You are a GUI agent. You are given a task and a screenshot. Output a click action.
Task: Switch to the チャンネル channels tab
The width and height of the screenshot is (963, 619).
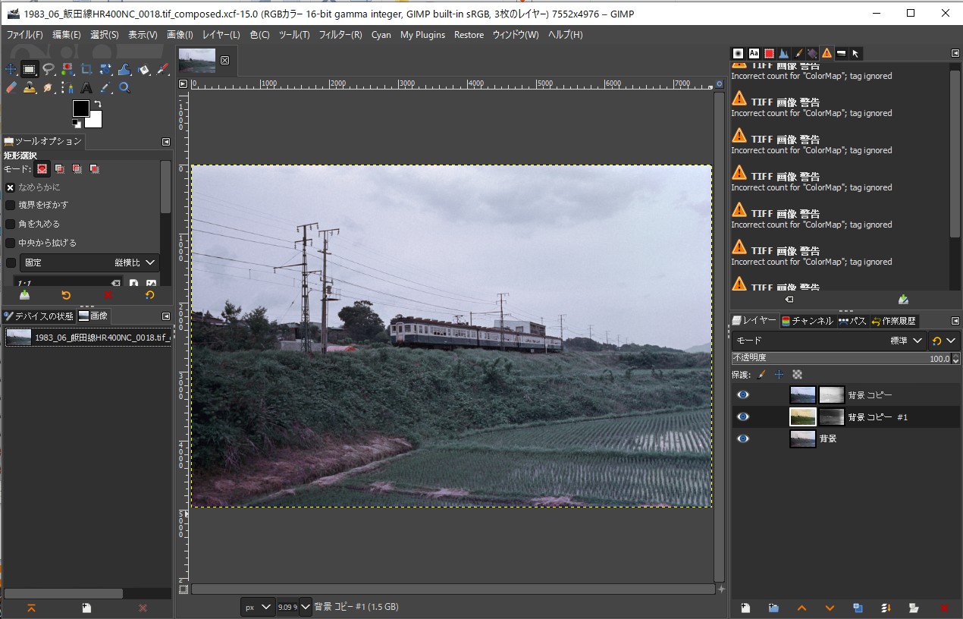(808, 321)
